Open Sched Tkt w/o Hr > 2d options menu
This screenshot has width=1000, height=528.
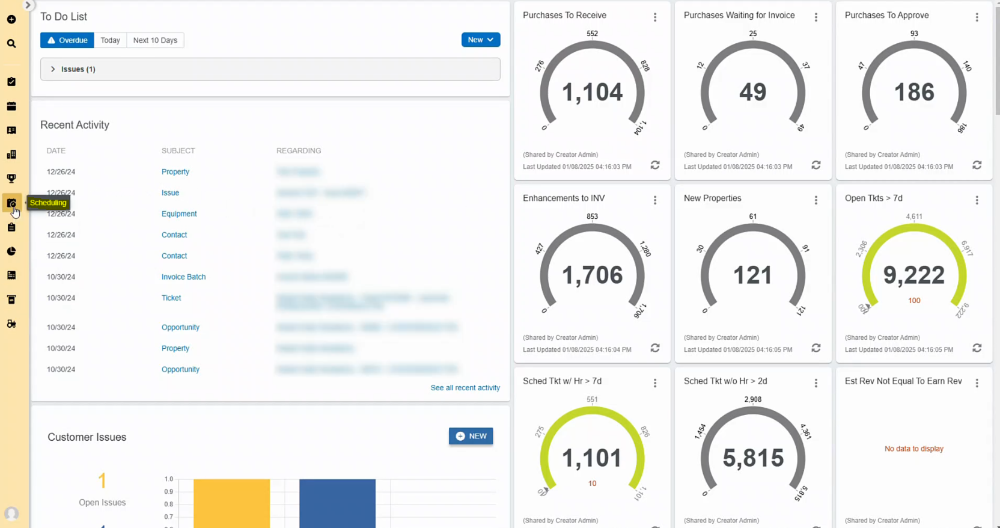pyautogui.click(x=816, y=383)
